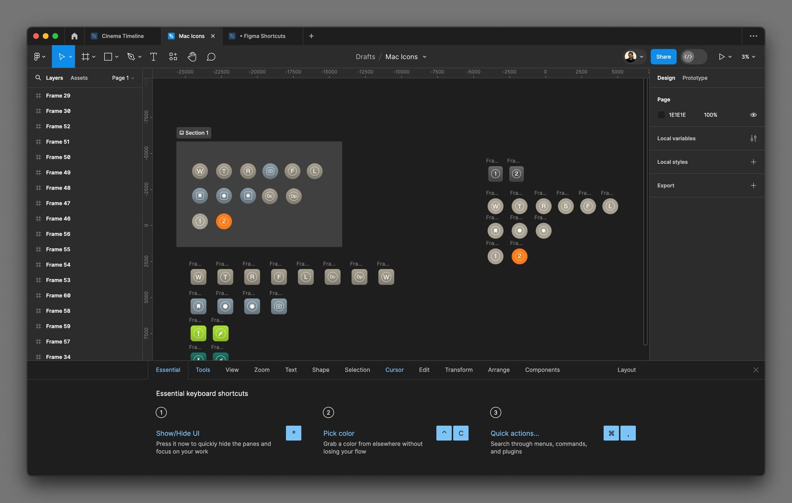Switch to the Figma Shortcuts tab
Image resolution: width=792 pixels, height=503 pixels.
pyautogui.click(x=262, y=36)
